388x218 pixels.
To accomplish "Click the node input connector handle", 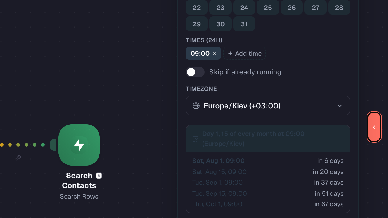I will [x=53, y=145].
